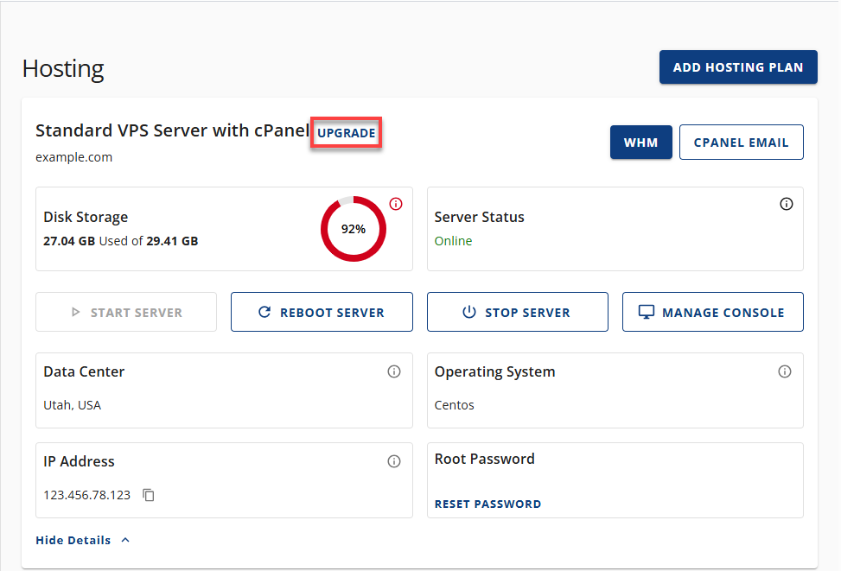Click the circular arrow icon on Reboot Server

click(x=265, y=312)
